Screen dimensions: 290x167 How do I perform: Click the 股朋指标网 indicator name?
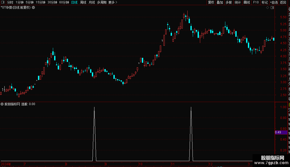[12, 104]
